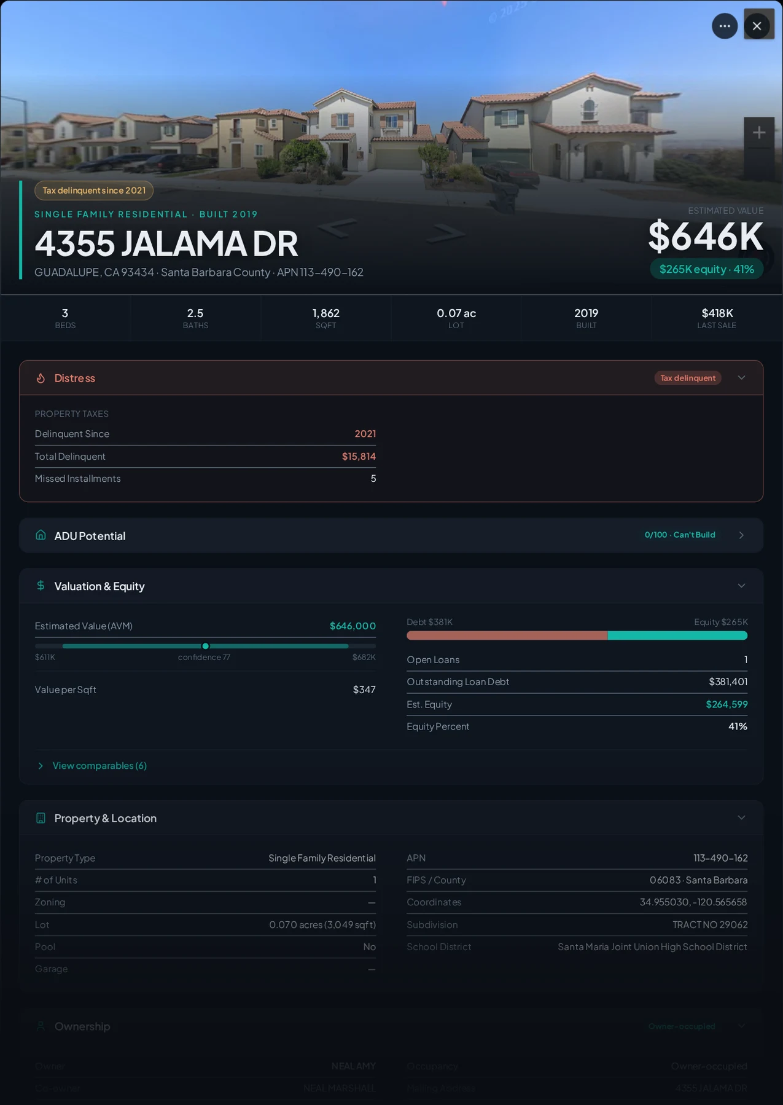The width and height of the screenshot is (783, 1105).
Task: Click the Distress section title
Action: [x=74, y=378]
